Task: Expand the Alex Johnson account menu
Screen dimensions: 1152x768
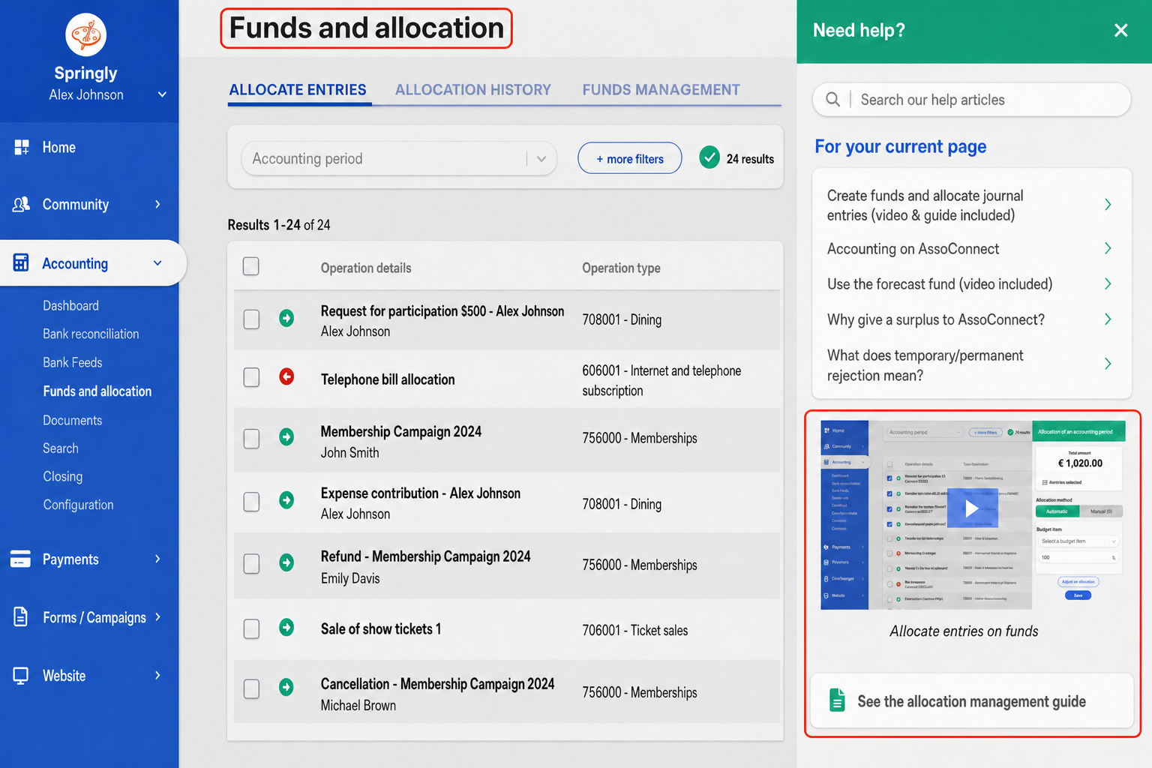Action: (x=162, y=94)
